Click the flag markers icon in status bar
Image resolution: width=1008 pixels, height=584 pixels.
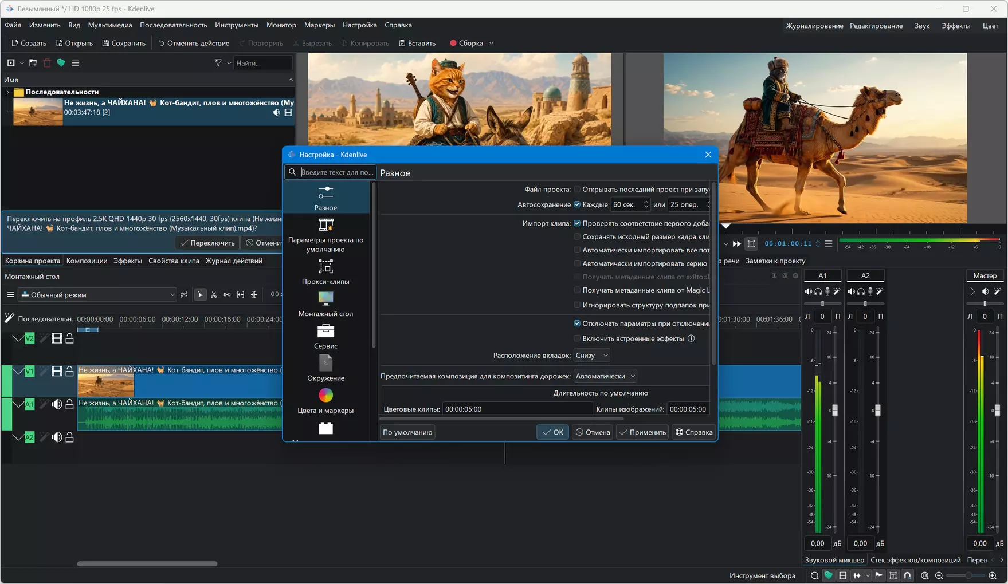click(x=878, y=575)
